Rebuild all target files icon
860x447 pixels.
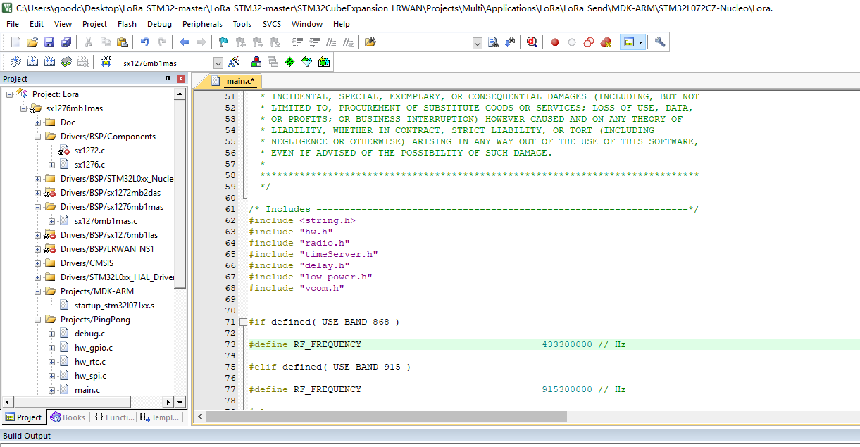click(49, 62)
